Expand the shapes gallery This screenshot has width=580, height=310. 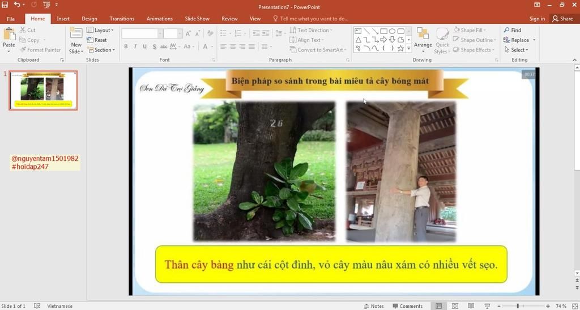409,49
